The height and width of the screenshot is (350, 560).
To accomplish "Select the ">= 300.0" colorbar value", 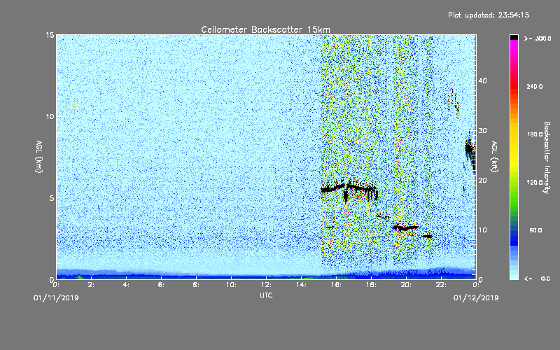I will [538, 38].
